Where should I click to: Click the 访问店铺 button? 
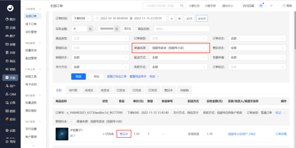tap(248, 6)
